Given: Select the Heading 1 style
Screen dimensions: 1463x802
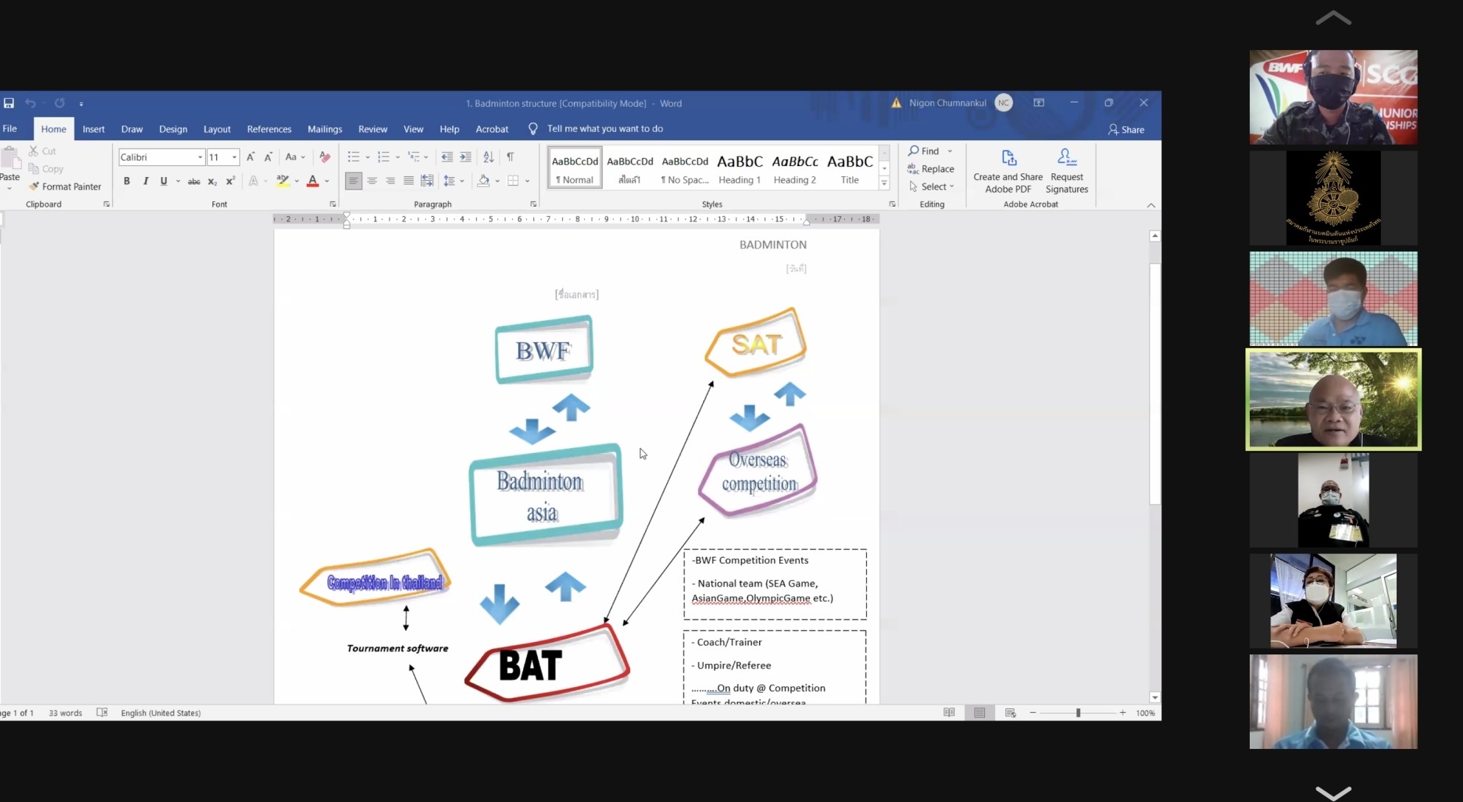Looking at the screenshot, I should [740, 168].
